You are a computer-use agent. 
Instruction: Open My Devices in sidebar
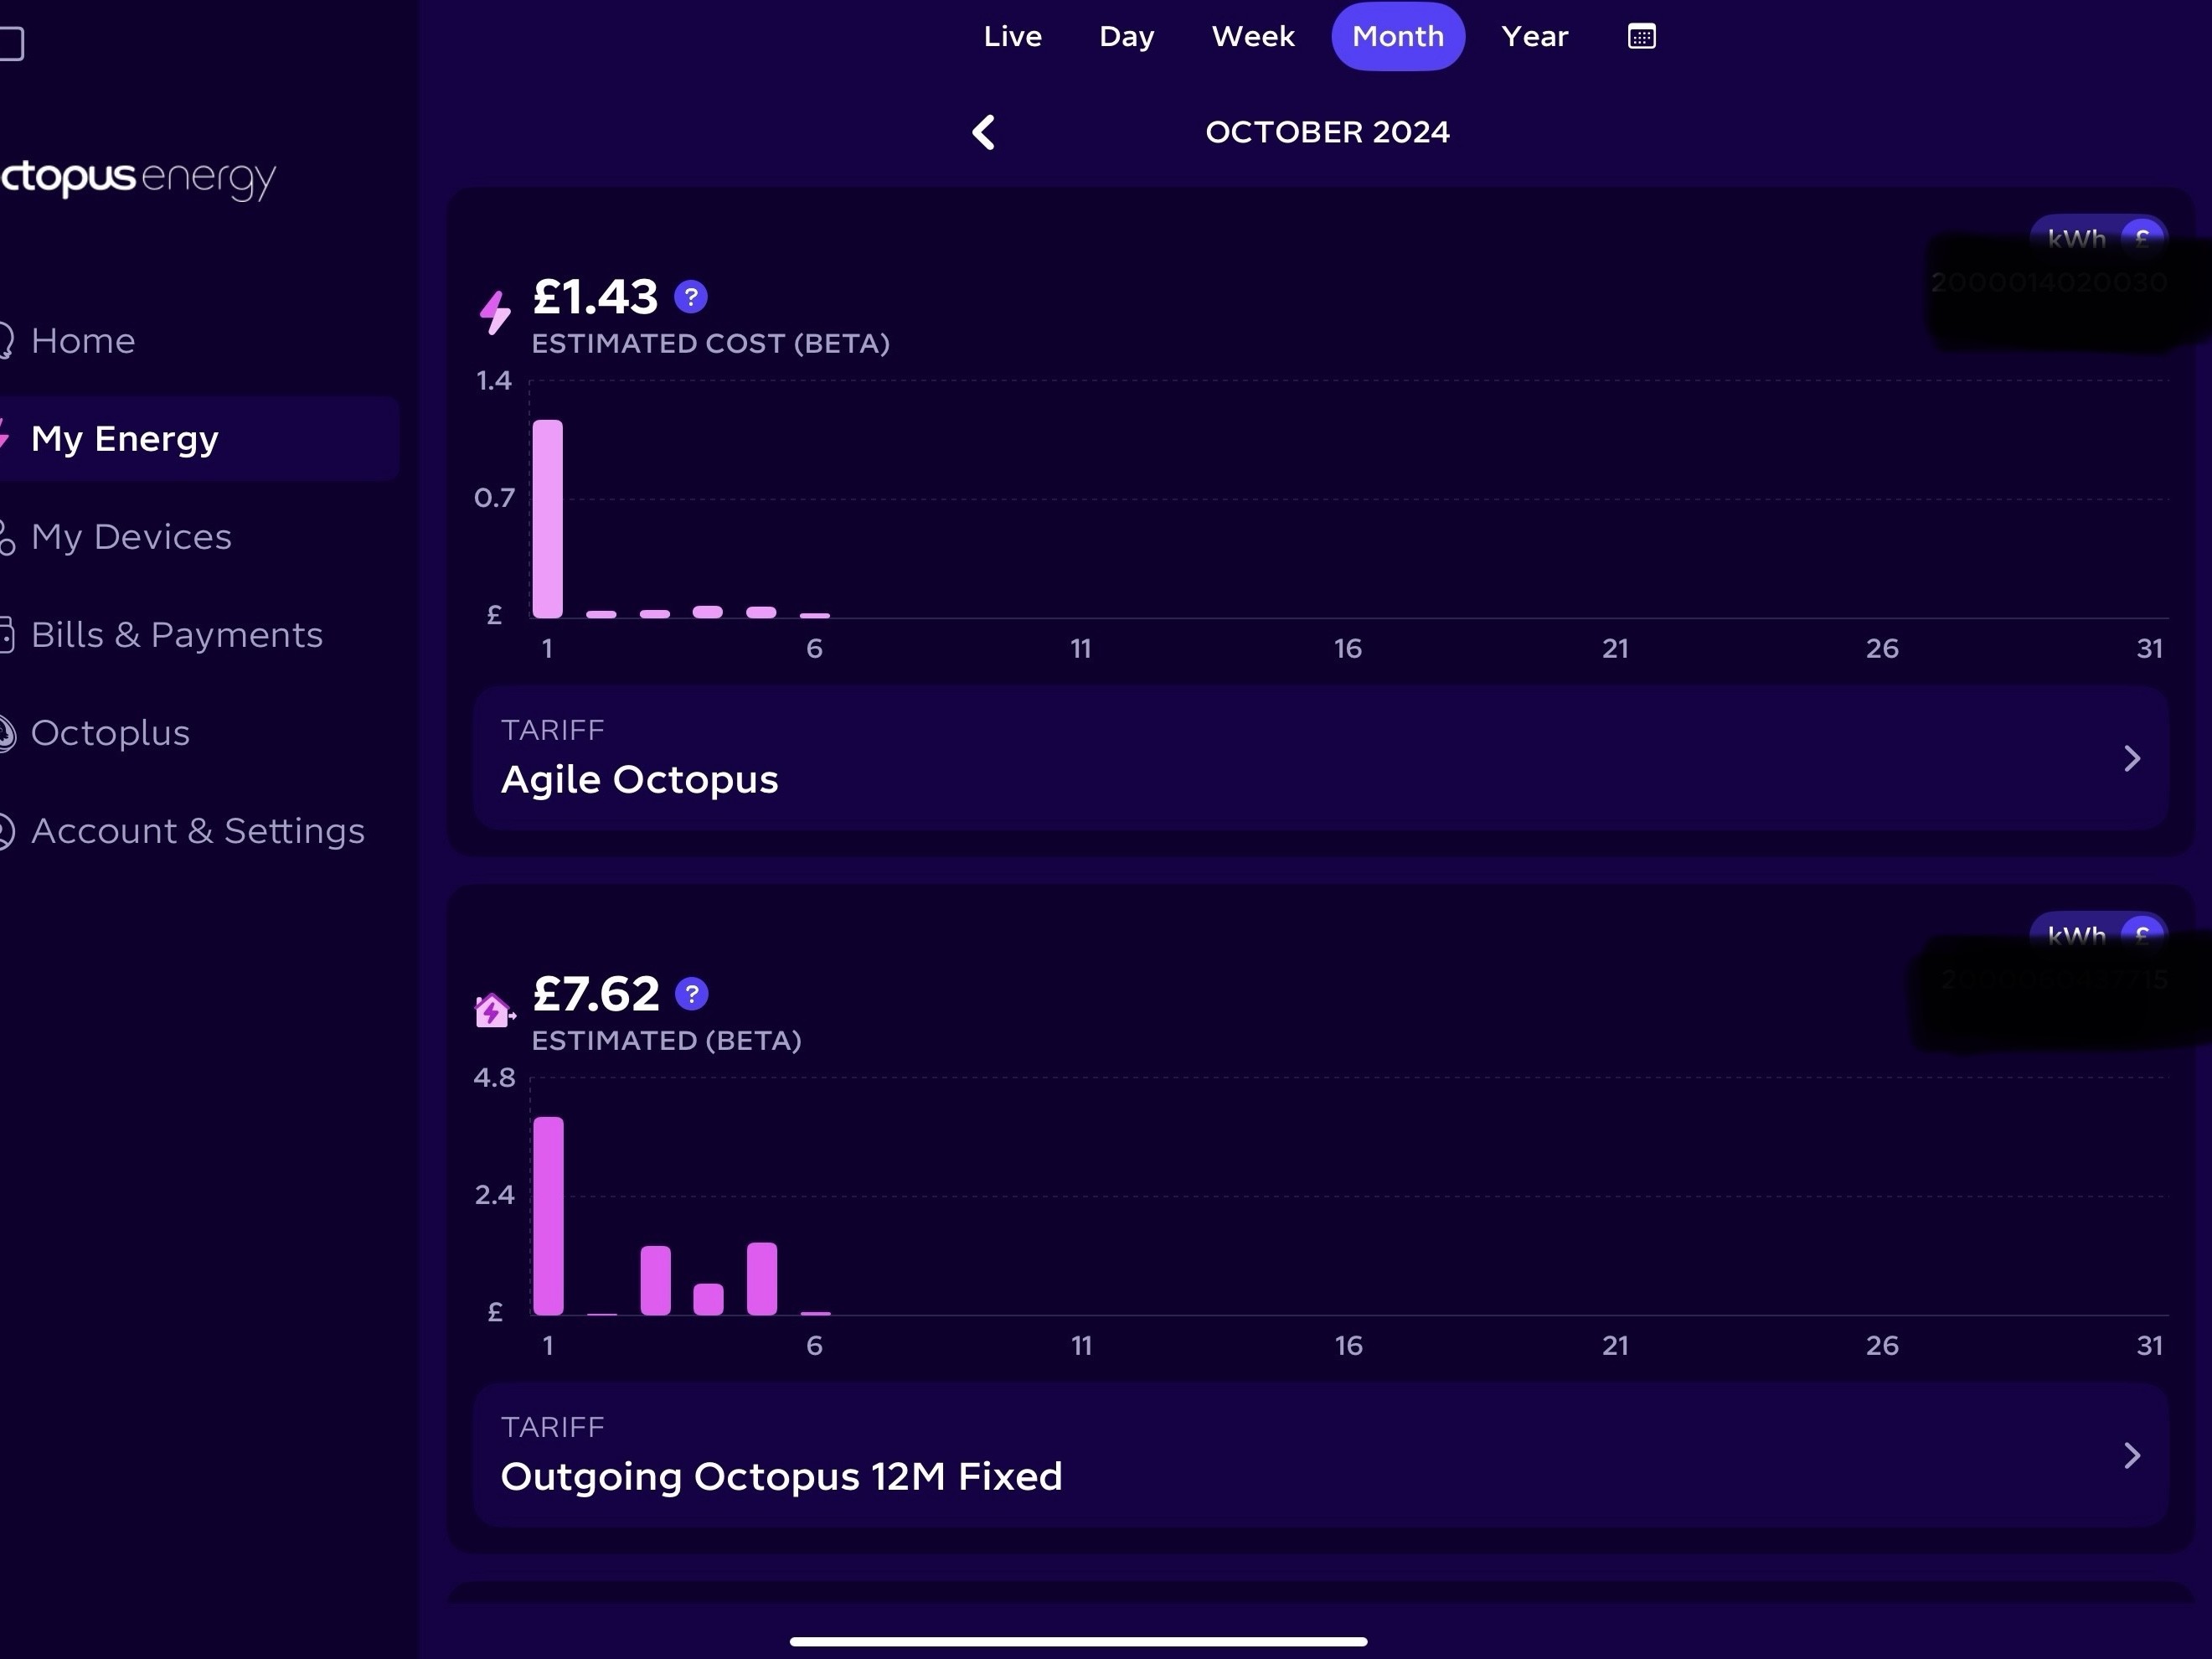[131, 536]
